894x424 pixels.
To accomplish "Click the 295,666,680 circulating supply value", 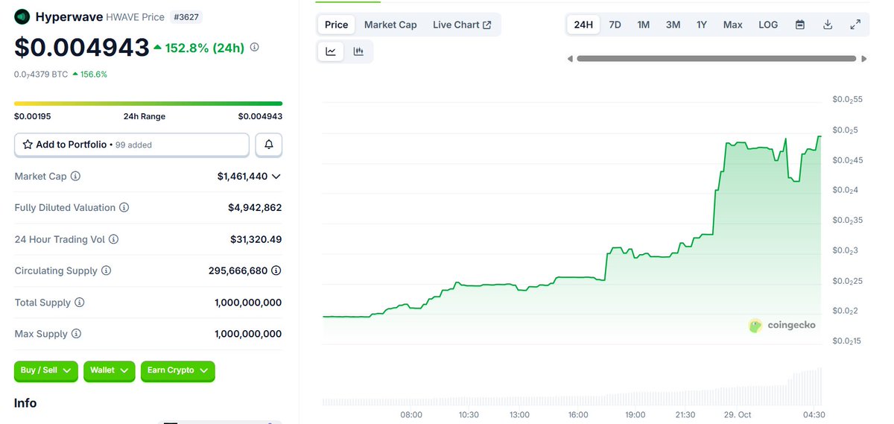I will (238, 271).
